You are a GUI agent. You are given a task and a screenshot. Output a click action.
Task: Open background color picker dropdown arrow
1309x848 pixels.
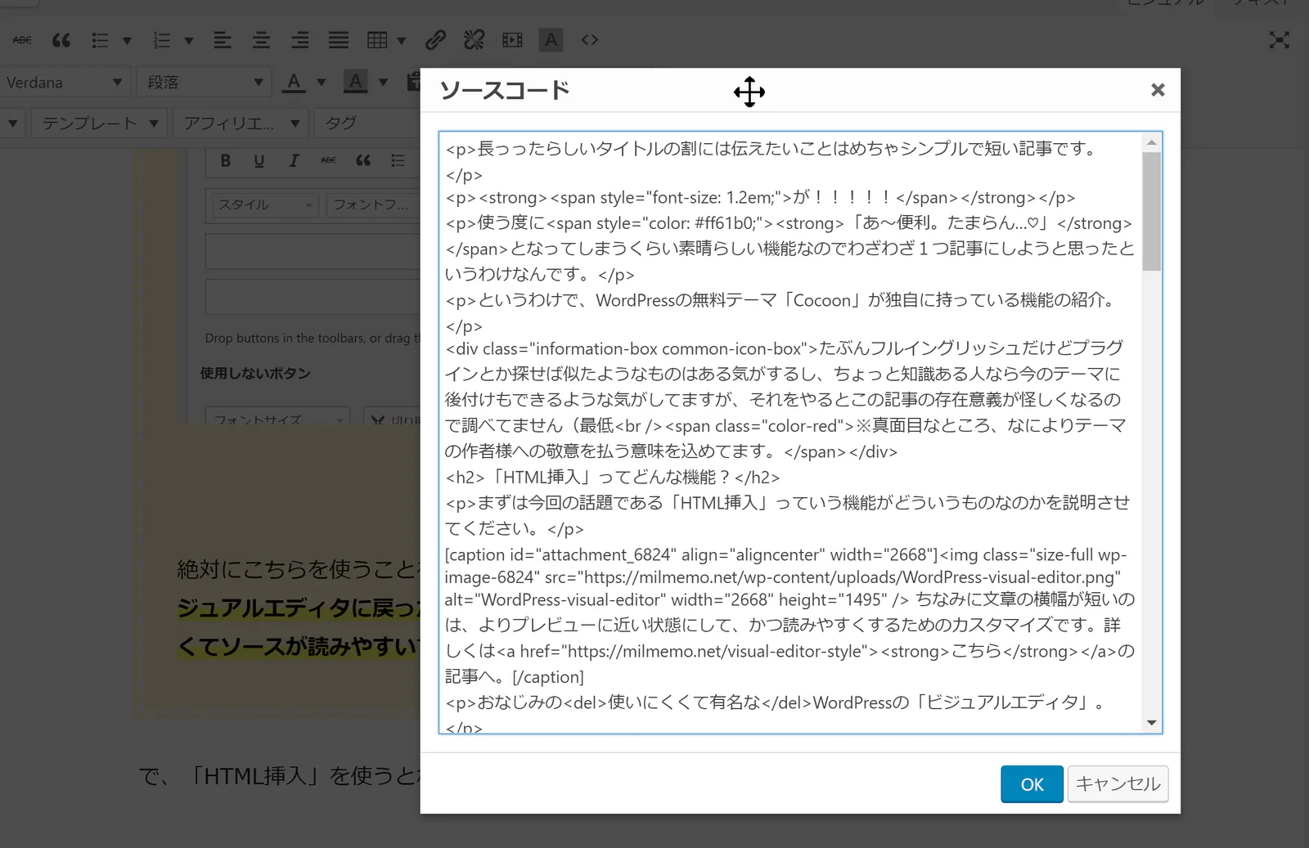pyautogui.click(x=383, y=83)
